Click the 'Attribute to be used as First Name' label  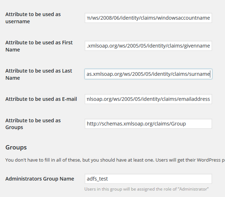tap(39, 46)
